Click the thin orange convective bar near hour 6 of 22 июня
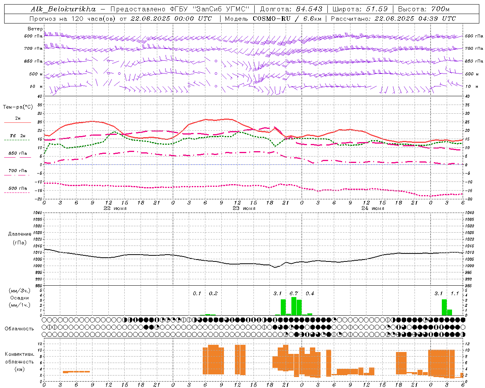485x388 pixels. [76, 372]
